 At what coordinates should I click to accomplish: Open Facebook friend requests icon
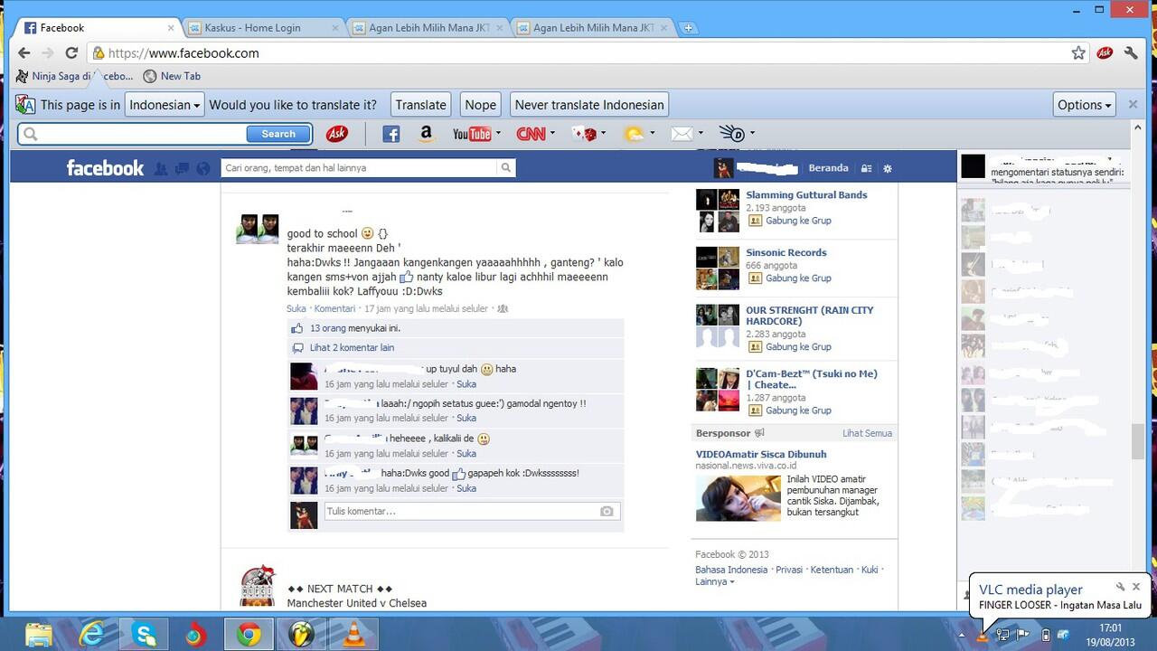(161, 168)
